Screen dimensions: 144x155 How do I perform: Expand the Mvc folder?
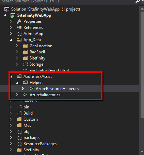pos(11,125)
